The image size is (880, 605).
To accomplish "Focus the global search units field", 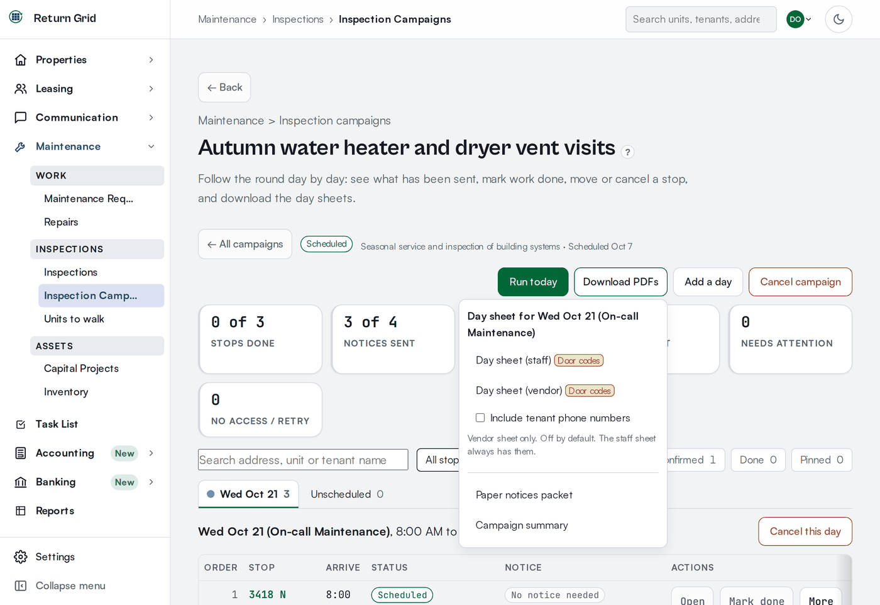I will pyautogui.click(x=701, y=19).
